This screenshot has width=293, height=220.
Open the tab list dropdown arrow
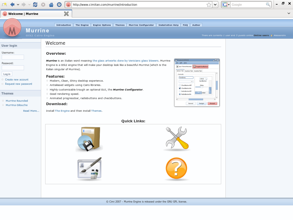click(x=289, y=13)
